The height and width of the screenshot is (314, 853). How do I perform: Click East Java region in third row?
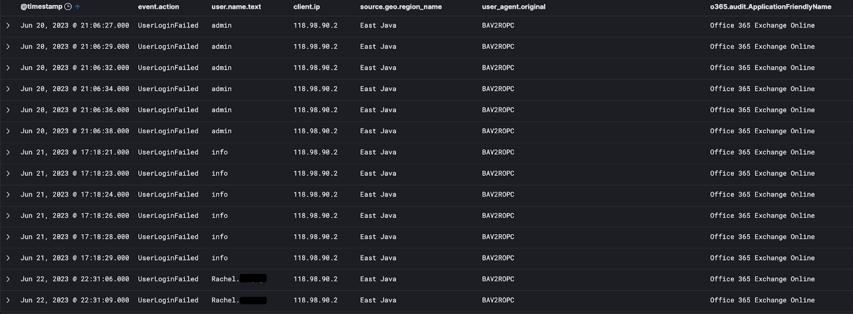click(378, 68)
